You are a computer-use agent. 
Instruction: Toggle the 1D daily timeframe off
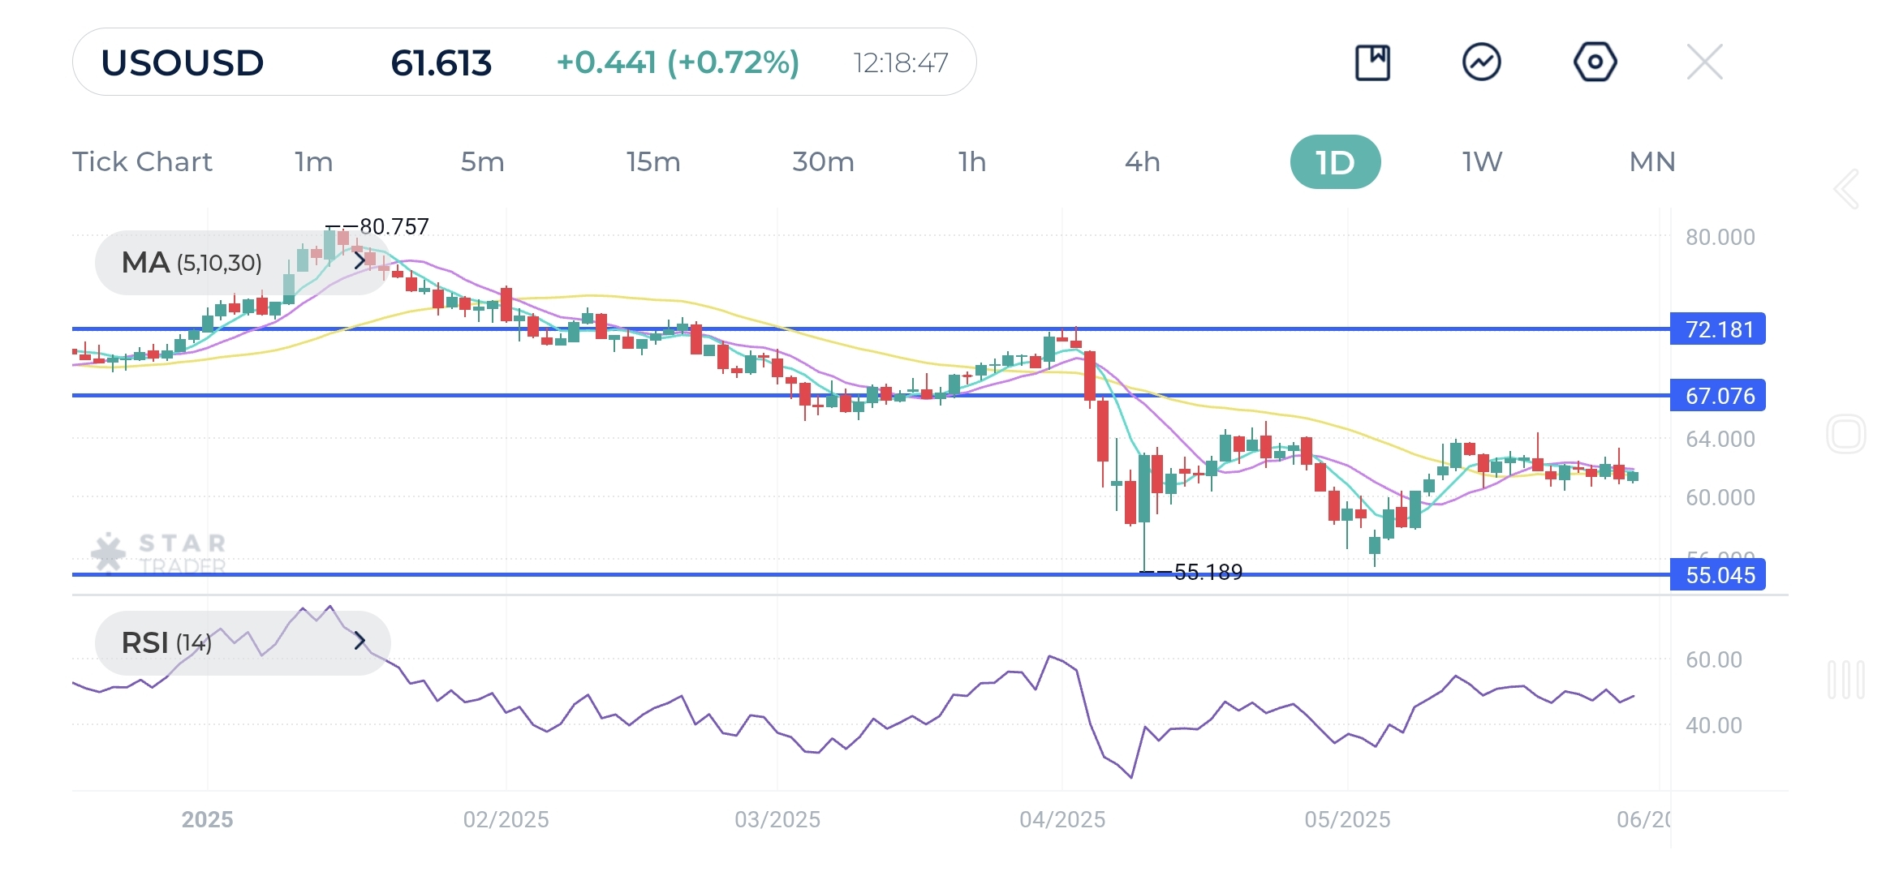(1335, 161)
